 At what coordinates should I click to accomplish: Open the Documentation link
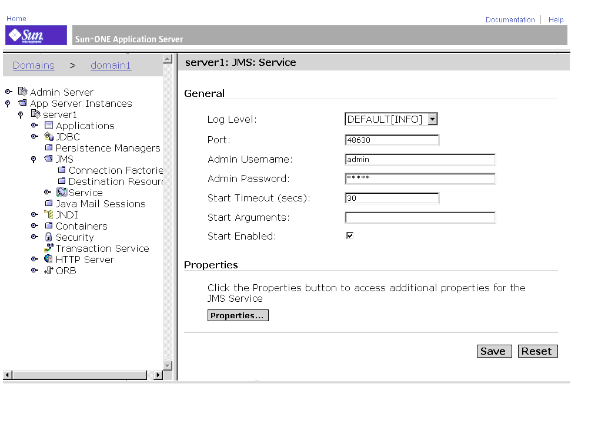coord(510,19)
